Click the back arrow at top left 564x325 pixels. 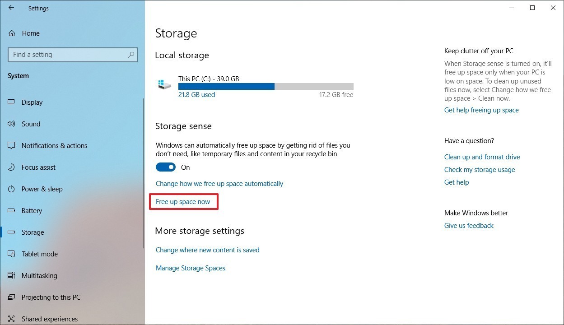point(11,8)
